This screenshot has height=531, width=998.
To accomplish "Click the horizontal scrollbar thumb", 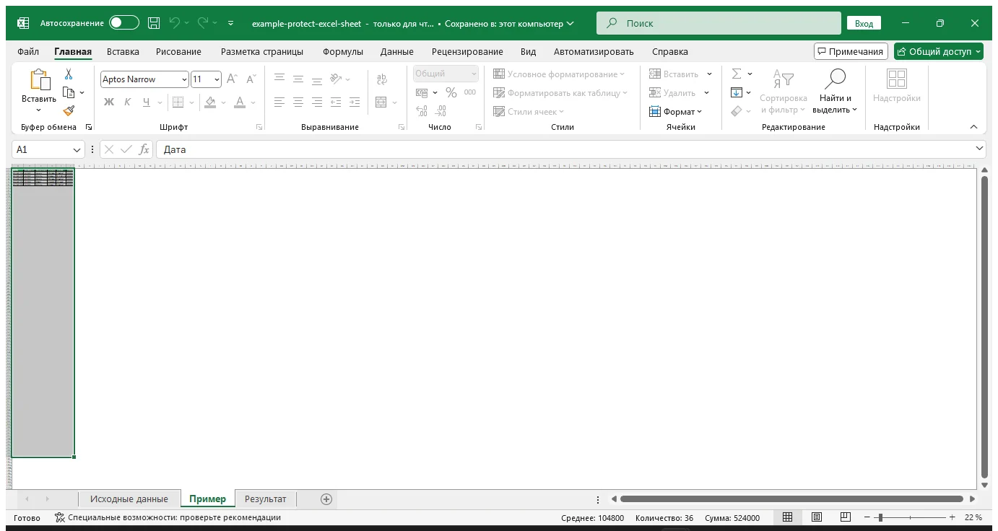I will (791, 499).
